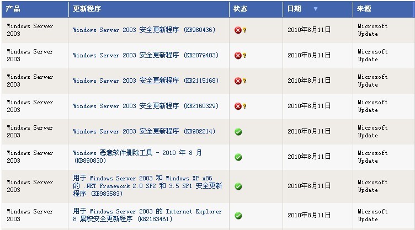Click Windows Server 2003 product in KB890830 row
The width and height of the screenshot is (415, 230).
[x=30, y=157]
